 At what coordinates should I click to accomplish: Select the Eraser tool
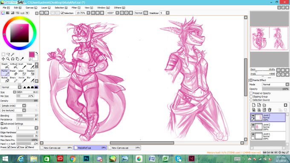click(x=14, y=73)
